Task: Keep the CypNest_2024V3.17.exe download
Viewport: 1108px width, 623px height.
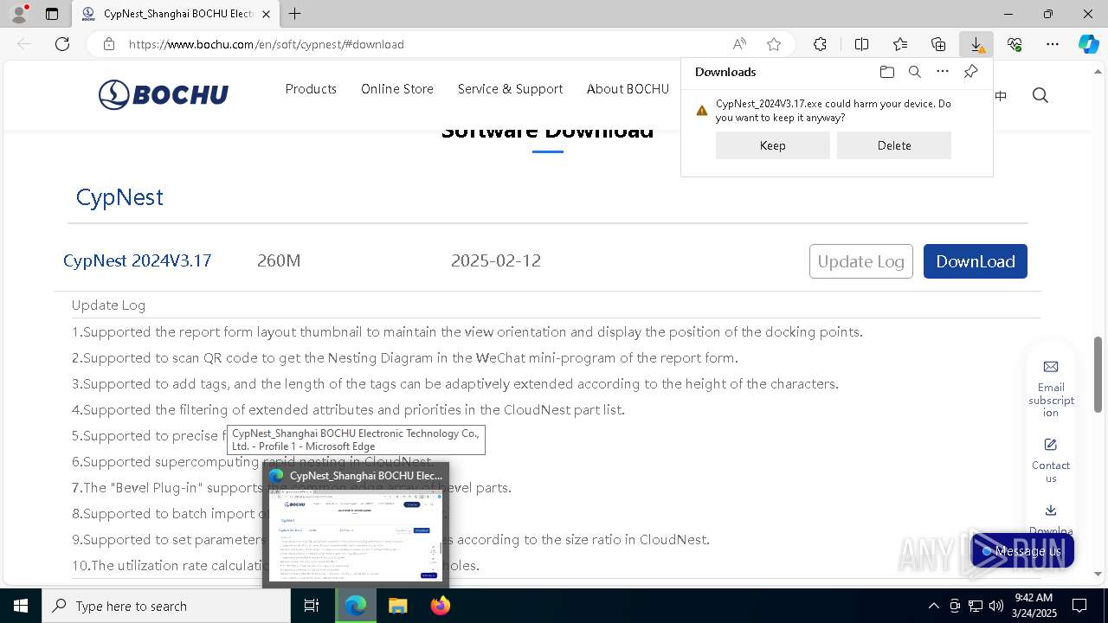Action: (772, 145)
